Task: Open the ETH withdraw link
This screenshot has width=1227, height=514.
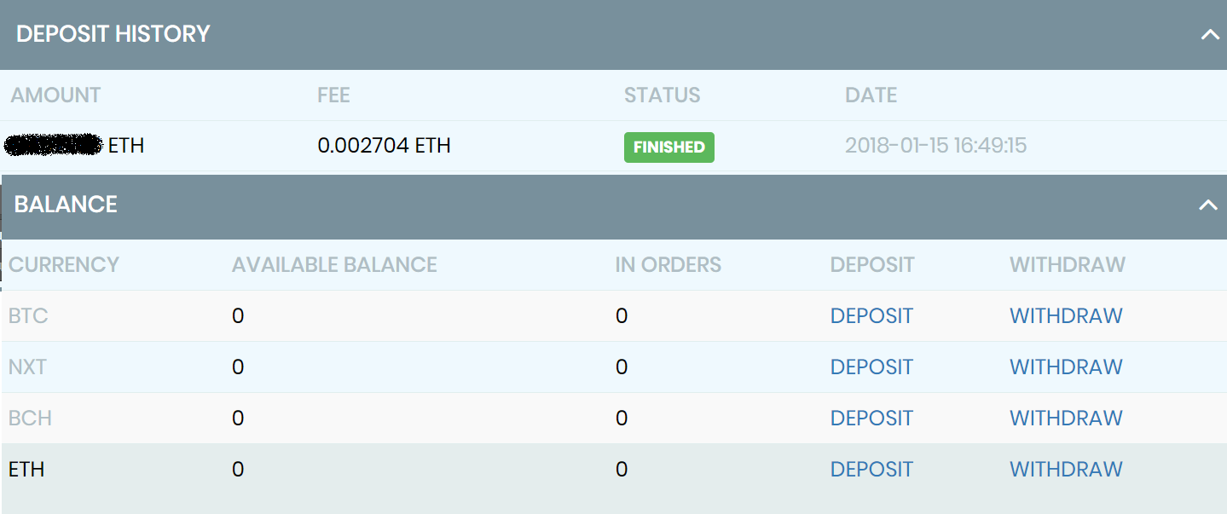Action: (x=1066, y=470)
